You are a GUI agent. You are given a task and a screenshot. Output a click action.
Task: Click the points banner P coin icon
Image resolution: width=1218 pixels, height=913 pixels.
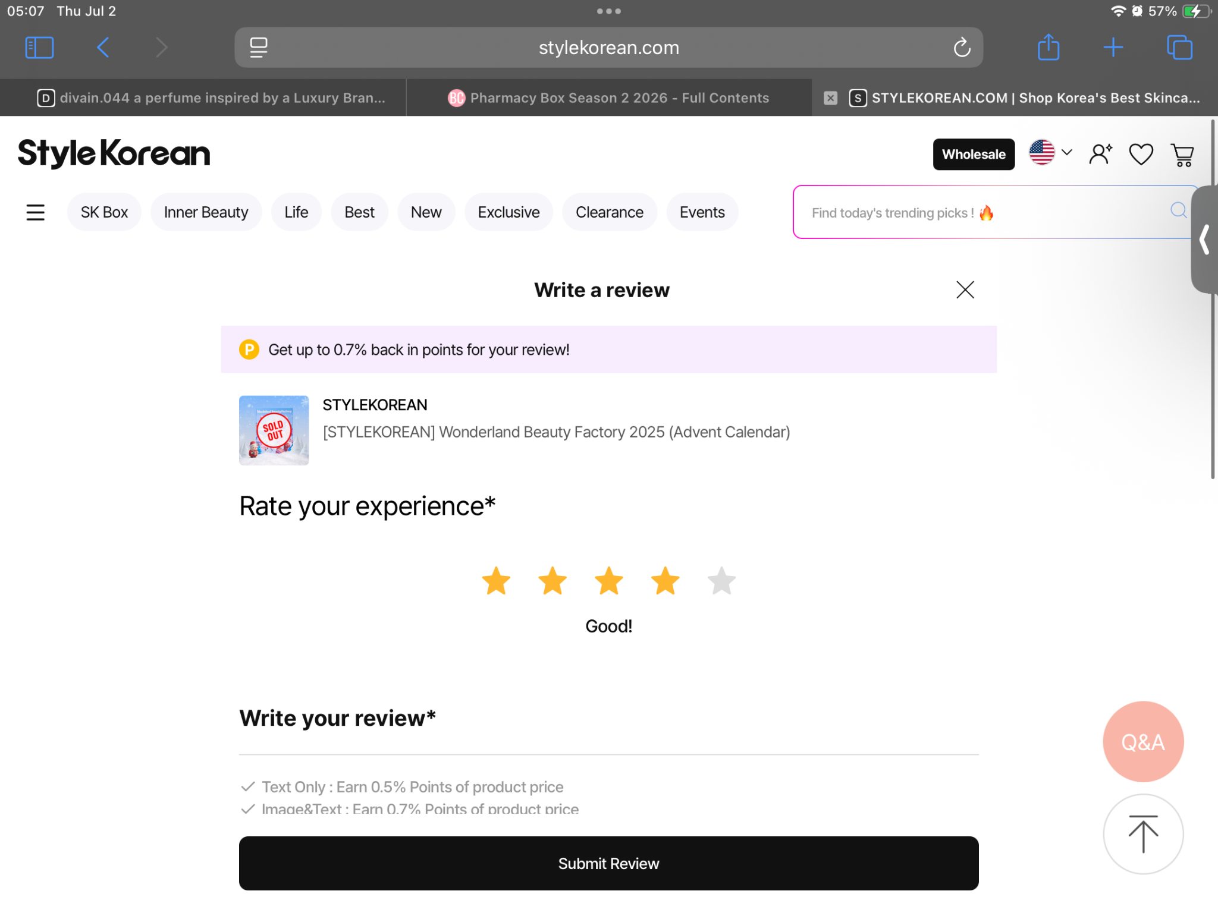pyautogui.click(x=249, y=350)
